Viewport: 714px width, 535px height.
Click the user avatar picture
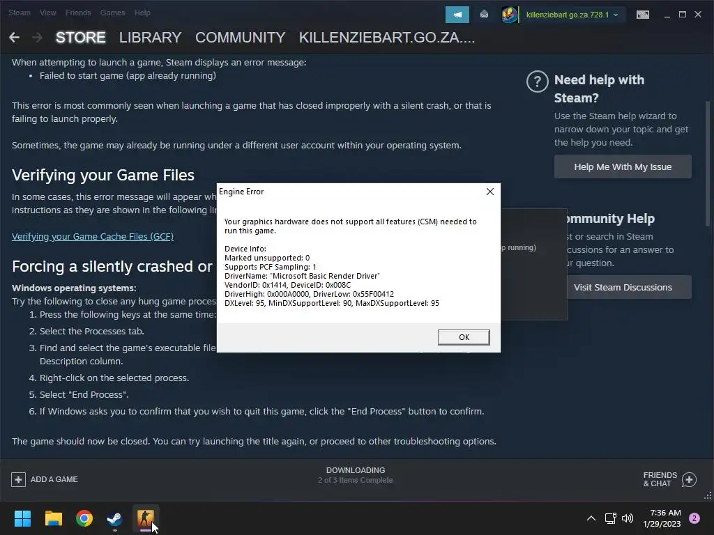509,15
